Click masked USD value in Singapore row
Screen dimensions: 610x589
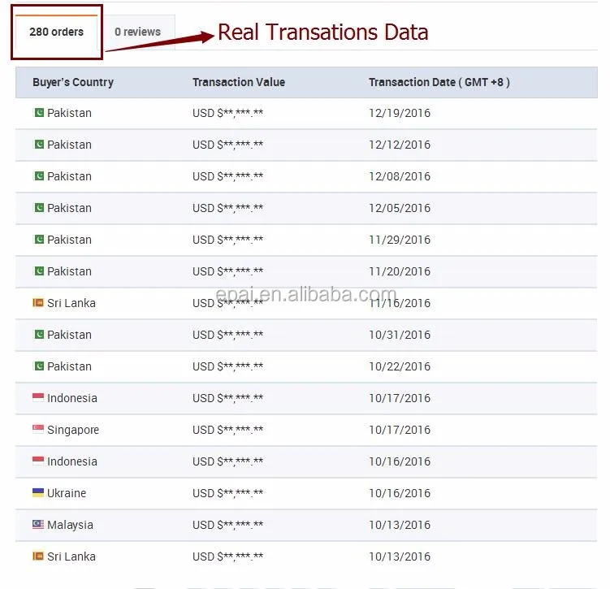click(228, 430)
